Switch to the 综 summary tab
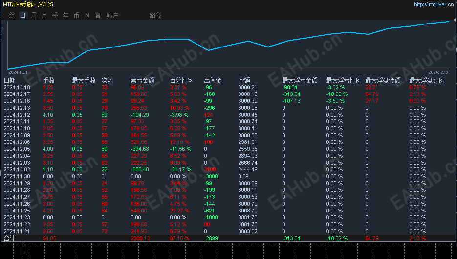The height and width of the screenshot is (259, 457). (12, 15)
